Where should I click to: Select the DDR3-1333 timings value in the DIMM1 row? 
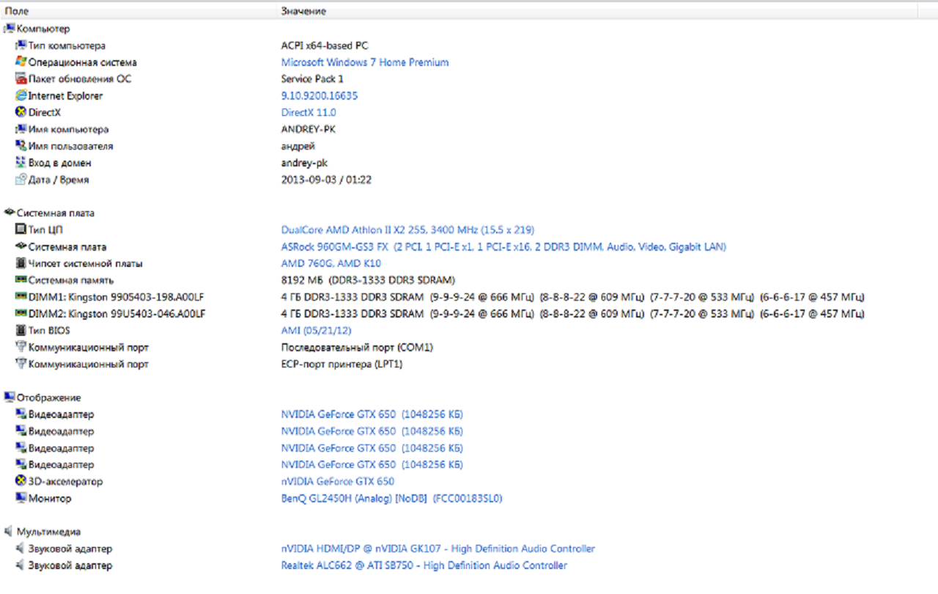coord(573,297)
